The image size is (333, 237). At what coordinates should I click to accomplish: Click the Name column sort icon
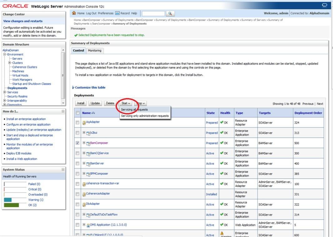(93, 113)
